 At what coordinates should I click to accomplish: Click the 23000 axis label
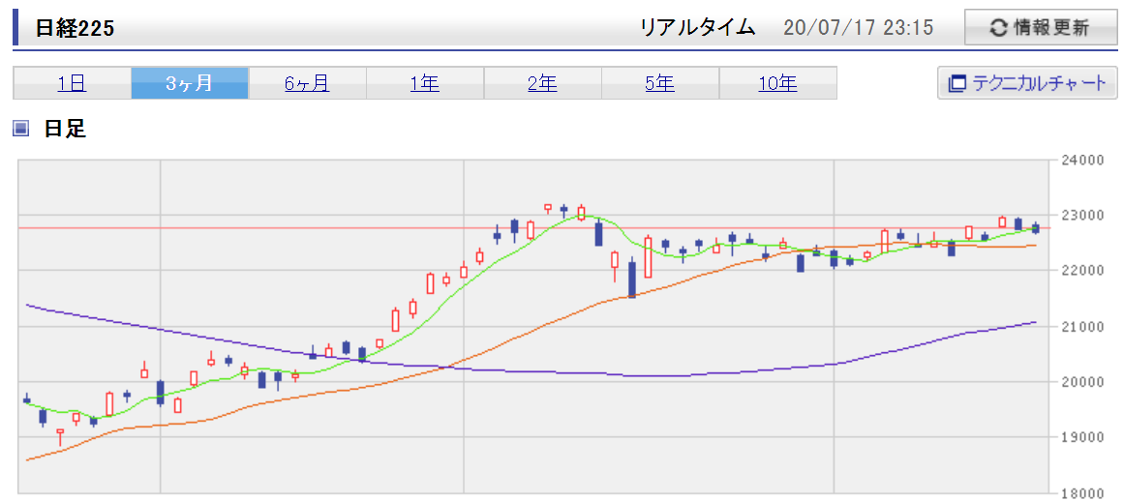(1084, 215)
